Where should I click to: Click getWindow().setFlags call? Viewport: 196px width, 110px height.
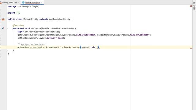pos(30,35)
